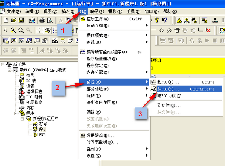Choose 与PLC比较(C)... option
The image size is (225, 166).
click(x=186, y=95)
